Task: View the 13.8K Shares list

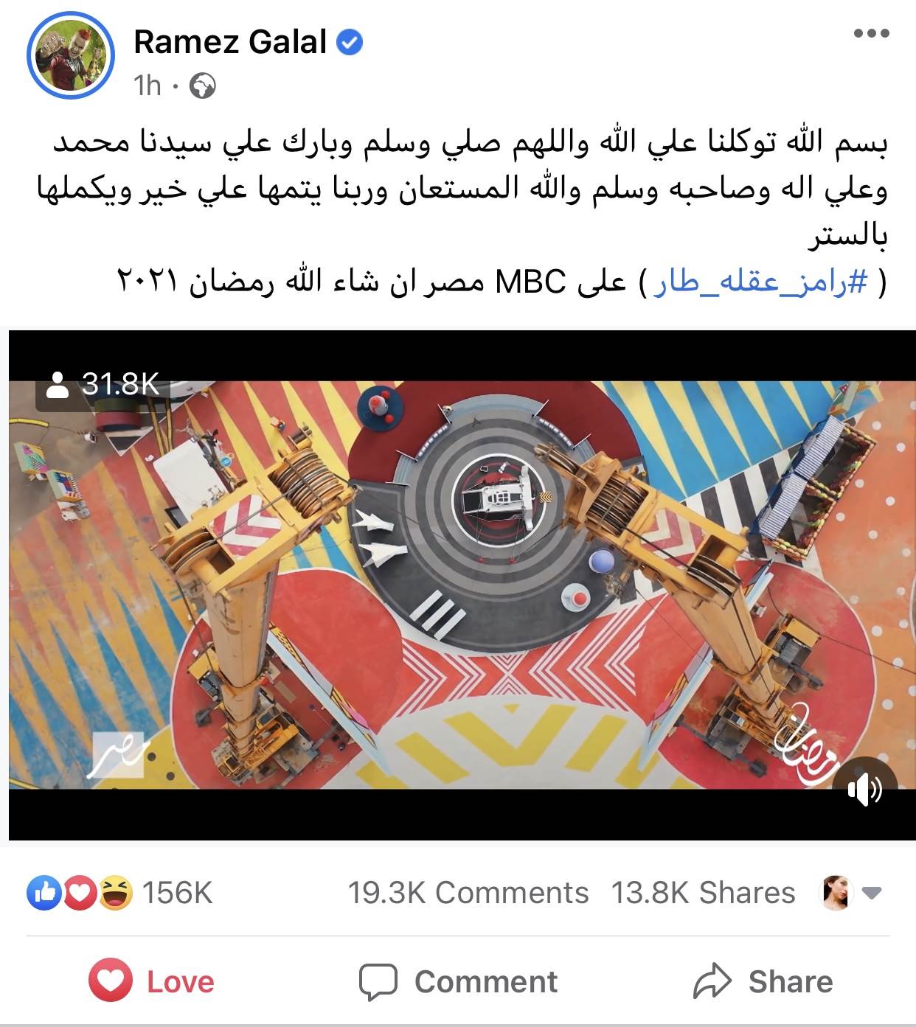Action: [x=704, y=893]
